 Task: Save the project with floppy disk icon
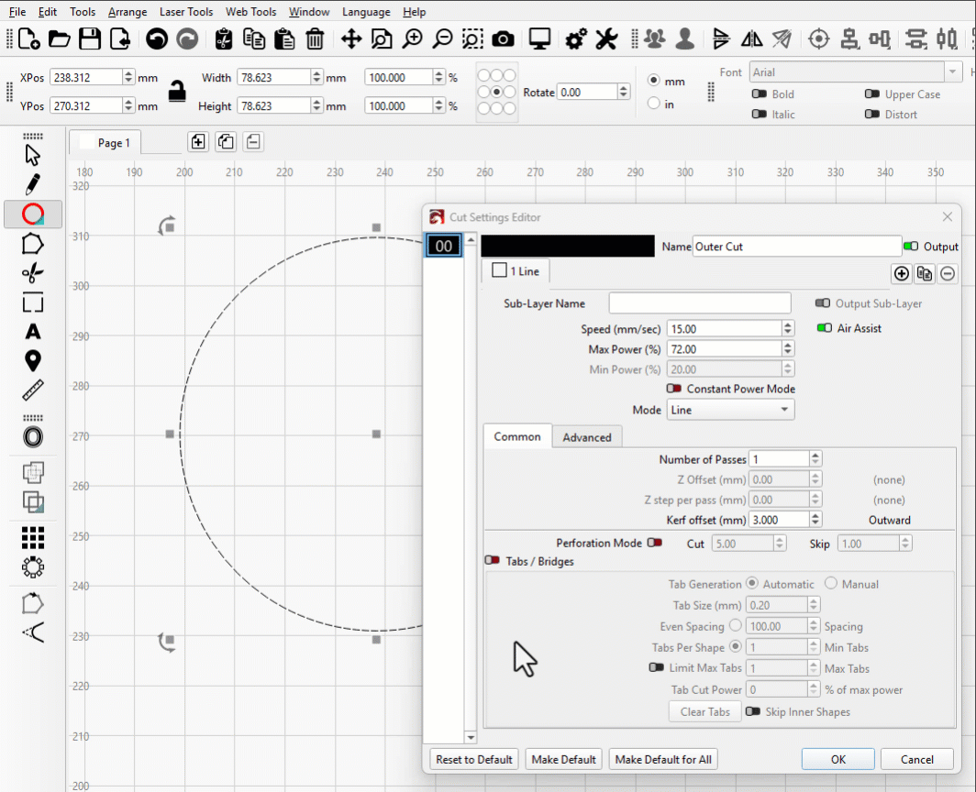point(90,39)
